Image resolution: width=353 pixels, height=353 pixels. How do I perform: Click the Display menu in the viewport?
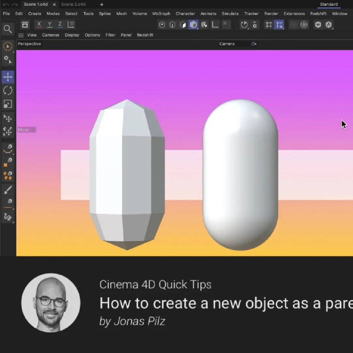(x=72, y=35)
